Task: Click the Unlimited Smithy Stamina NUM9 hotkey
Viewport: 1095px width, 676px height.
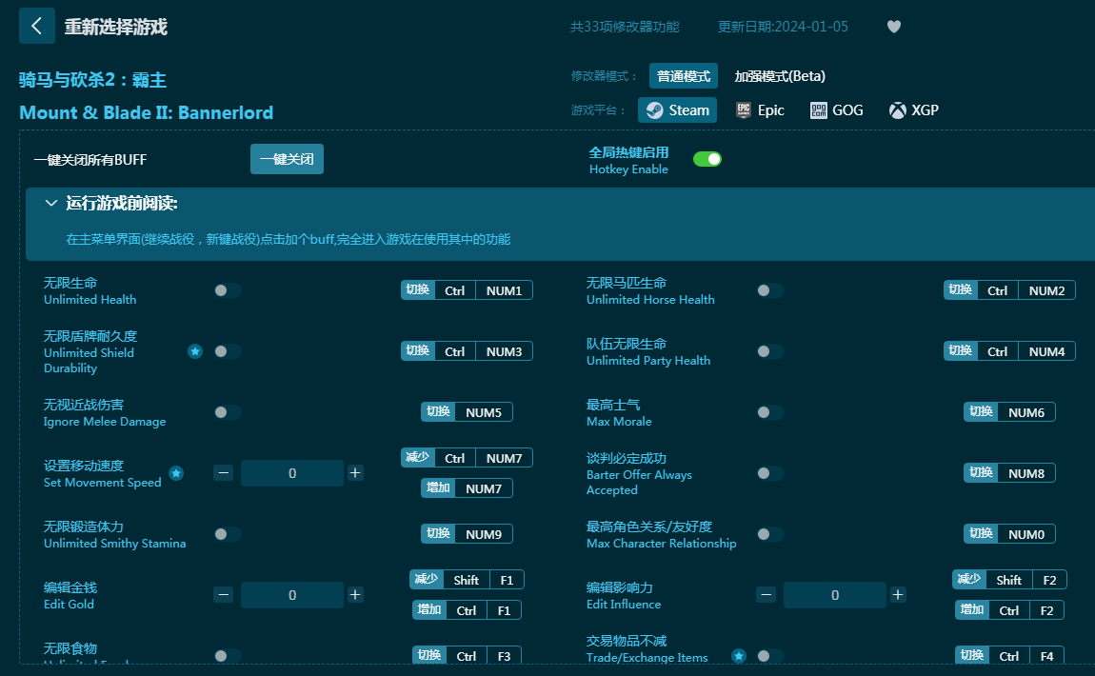Action: point(468,534)
